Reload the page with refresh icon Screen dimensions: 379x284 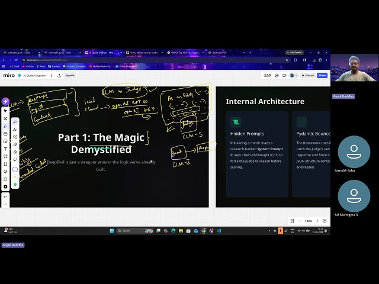pyautogui.click(x=17, y=60)
